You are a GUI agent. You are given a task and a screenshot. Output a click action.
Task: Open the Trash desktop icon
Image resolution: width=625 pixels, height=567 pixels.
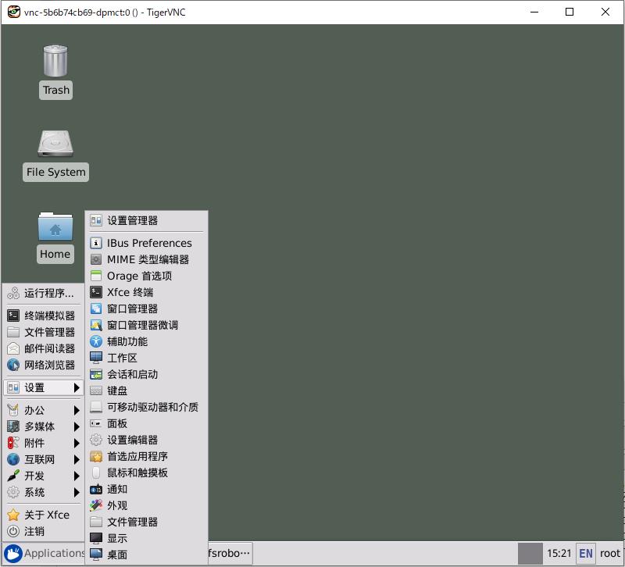coord(55,61)
